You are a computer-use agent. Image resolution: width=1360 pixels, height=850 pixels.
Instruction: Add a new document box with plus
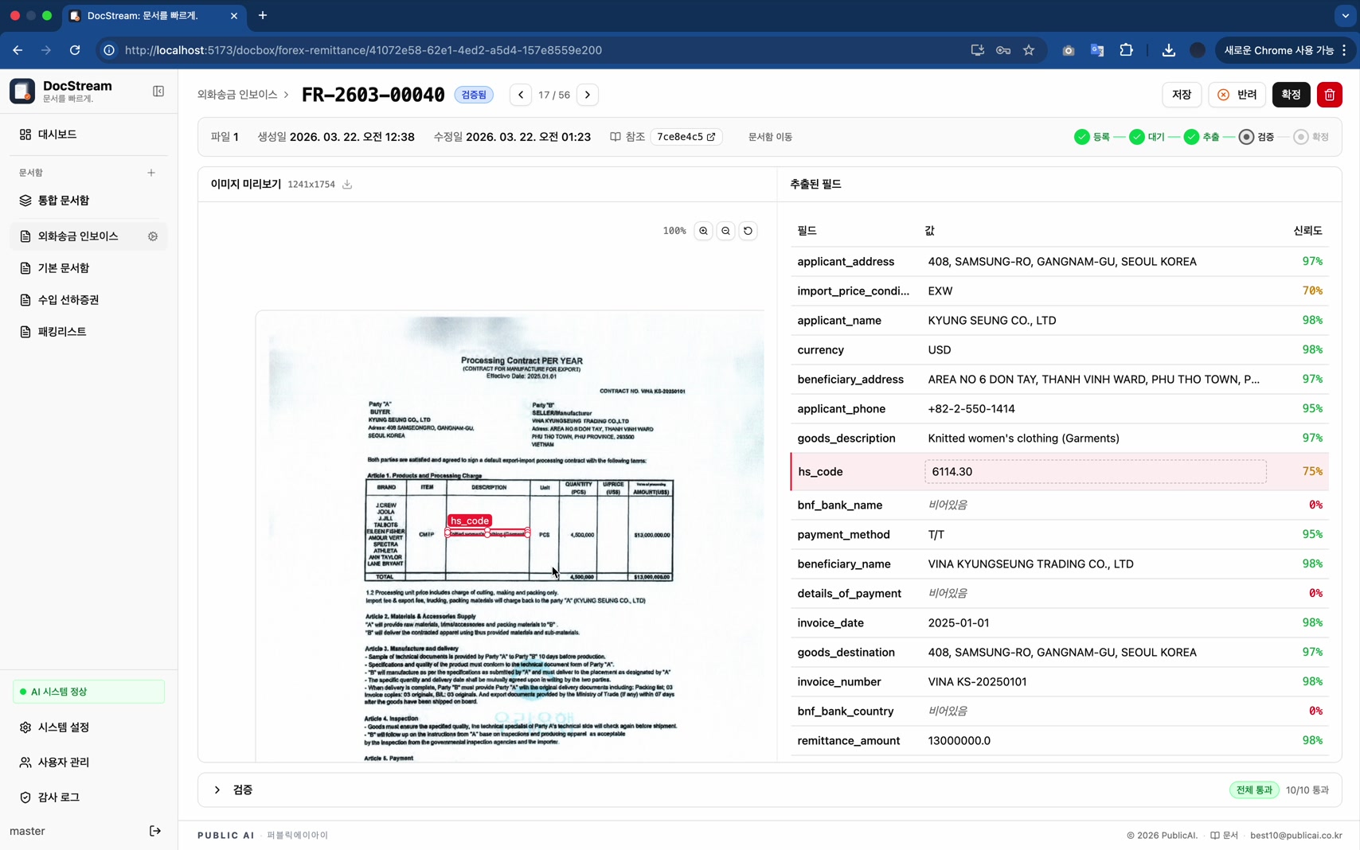(x=151, y=173)
